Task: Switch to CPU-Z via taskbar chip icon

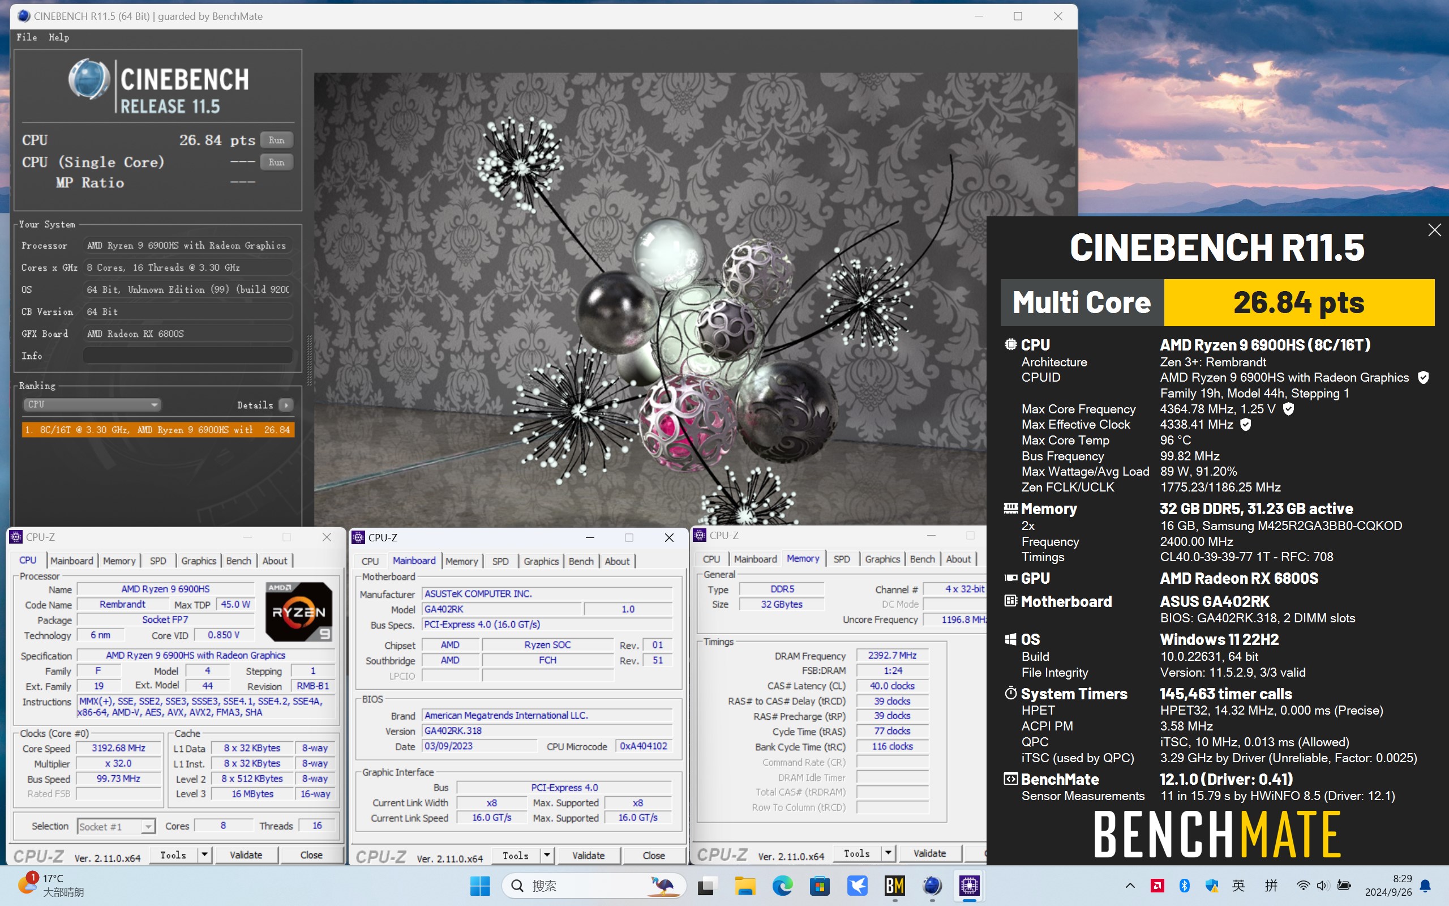Action: [970, 886]
